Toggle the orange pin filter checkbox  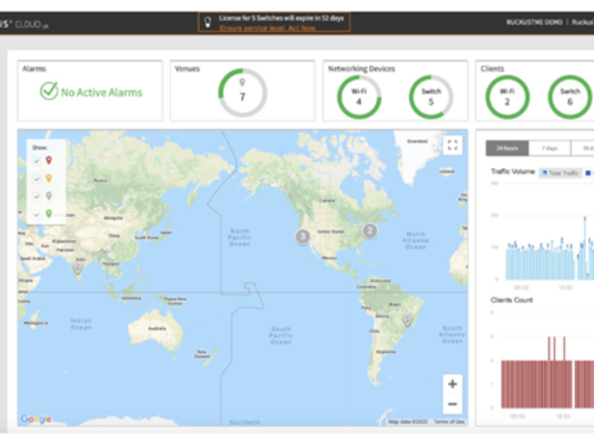pos(37,179)
